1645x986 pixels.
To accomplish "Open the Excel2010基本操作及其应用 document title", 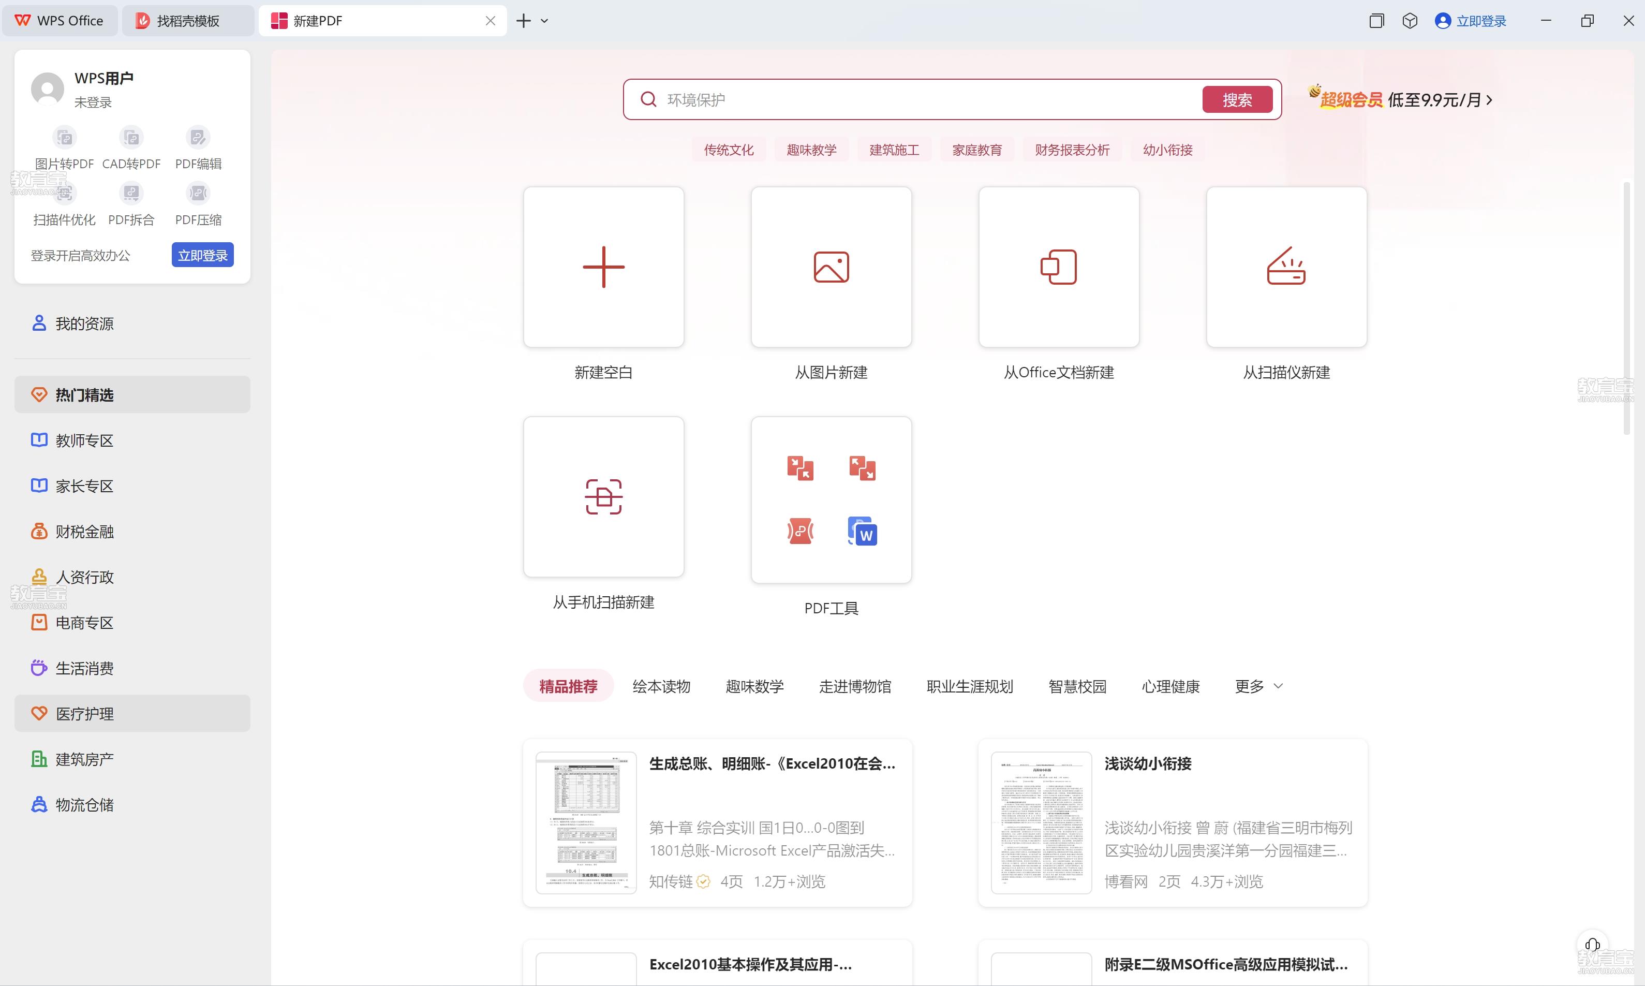I will (750, 964).
